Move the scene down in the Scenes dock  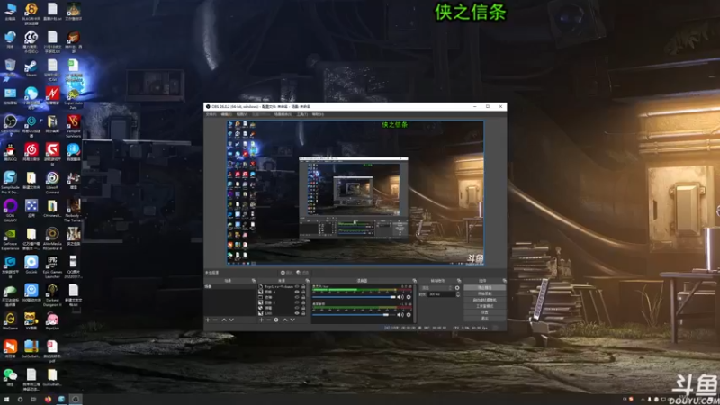(x=231, y=320)
